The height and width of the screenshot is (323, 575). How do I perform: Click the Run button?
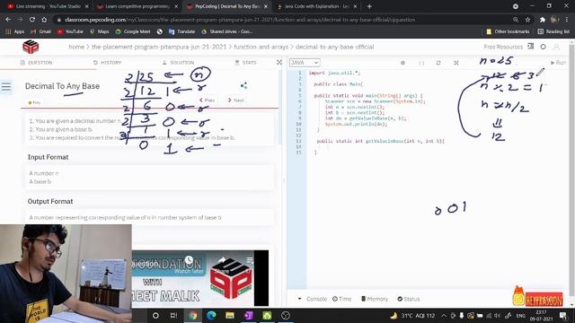click(558, 63)
